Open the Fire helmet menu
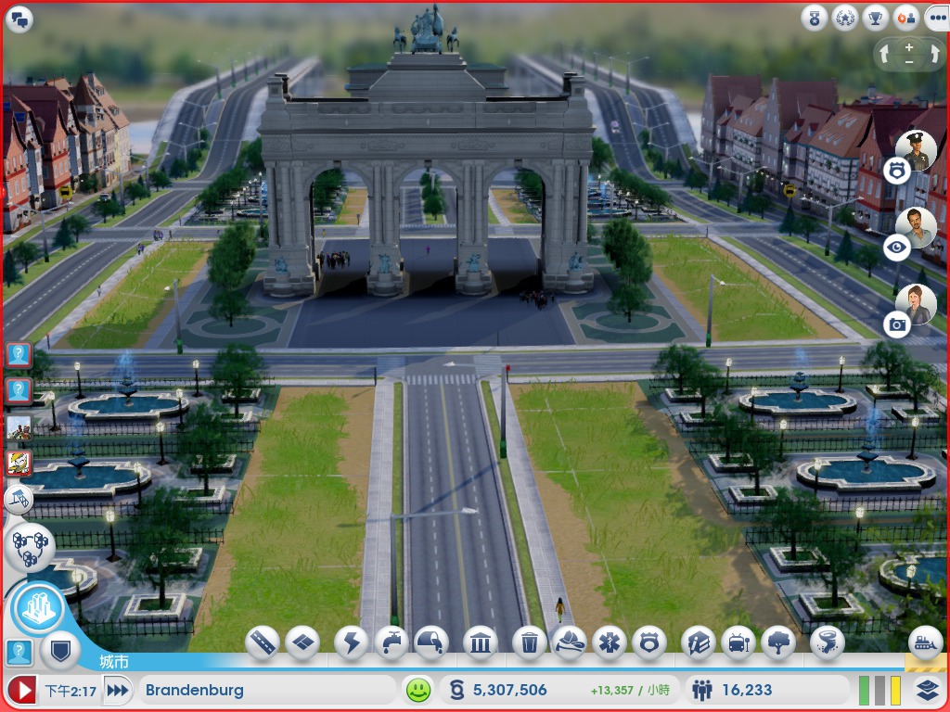The width and height of the screenshot is (950, 712). (x=570, y=643)
